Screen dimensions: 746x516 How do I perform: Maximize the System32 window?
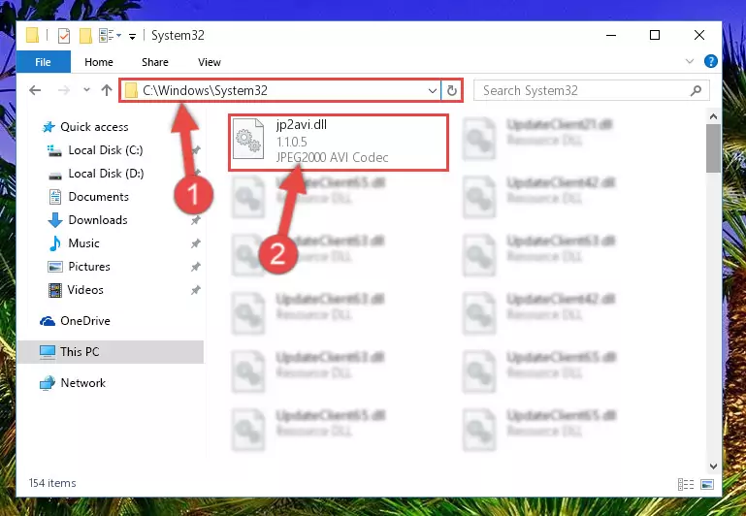(x=655, y=35)
